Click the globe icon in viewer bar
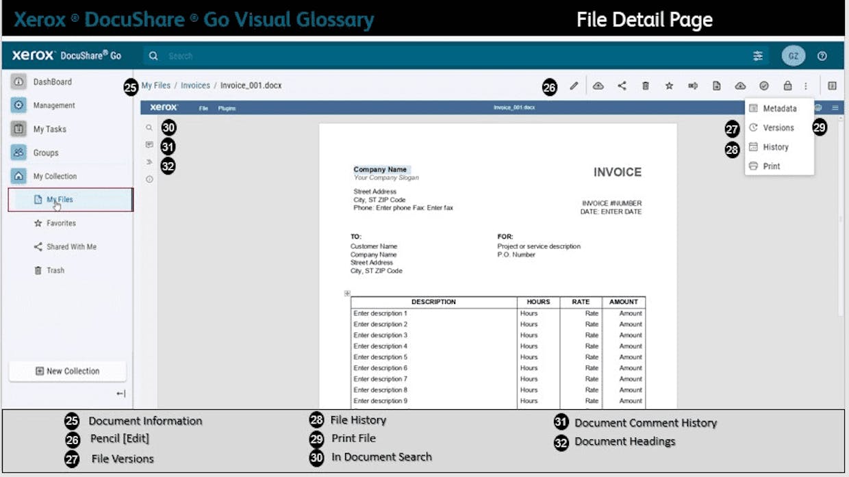This screenshot has height=477, width=849. click(x=818, y=107)
